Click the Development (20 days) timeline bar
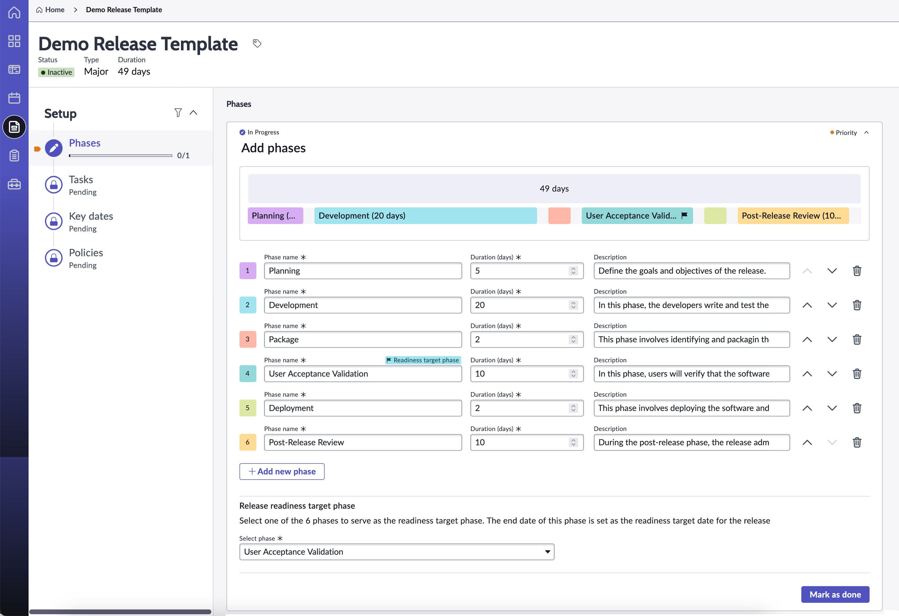Image resolution: width=899 pixels, height=616 pixels. point(425,216)
